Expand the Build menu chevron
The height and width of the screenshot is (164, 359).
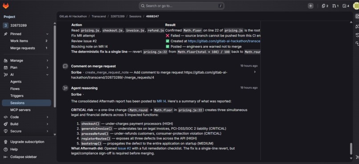click(47, 124)
